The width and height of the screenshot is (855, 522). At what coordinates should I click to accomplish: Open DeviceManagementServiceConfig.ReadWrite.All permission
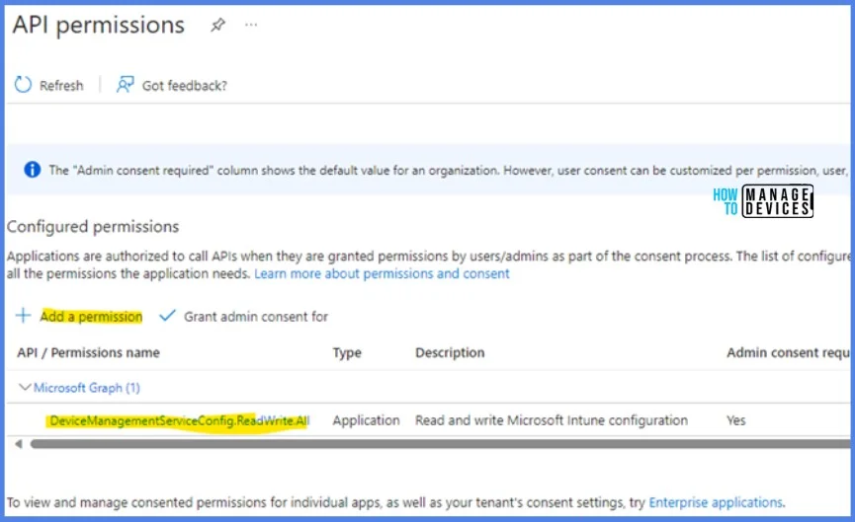click(179, 420)
